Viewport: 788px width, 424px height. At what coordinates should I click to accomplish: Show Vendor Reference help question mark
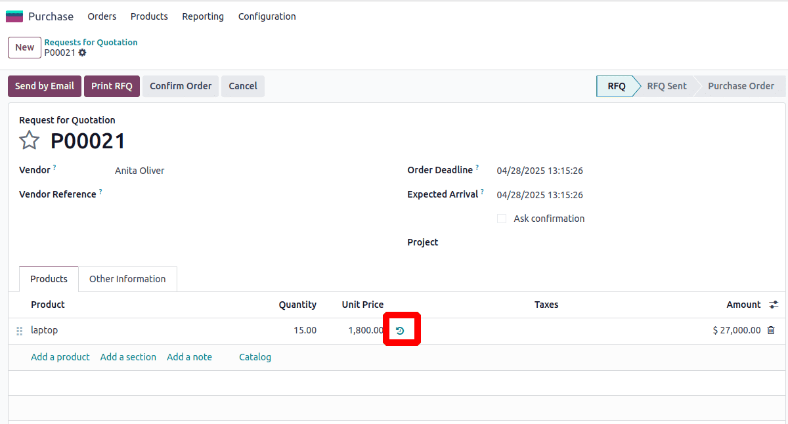click(x=100, y=192)
